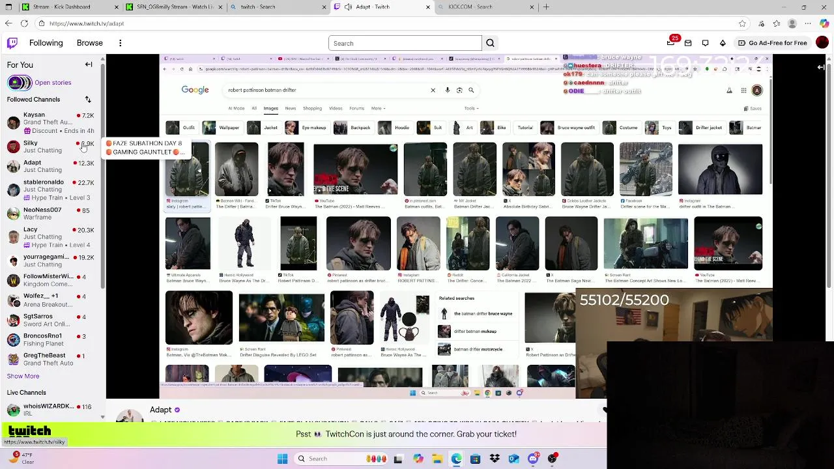This screenshot has height=469, width=834.
Task: Open Dropbox from taskbar
Action: 495,459
